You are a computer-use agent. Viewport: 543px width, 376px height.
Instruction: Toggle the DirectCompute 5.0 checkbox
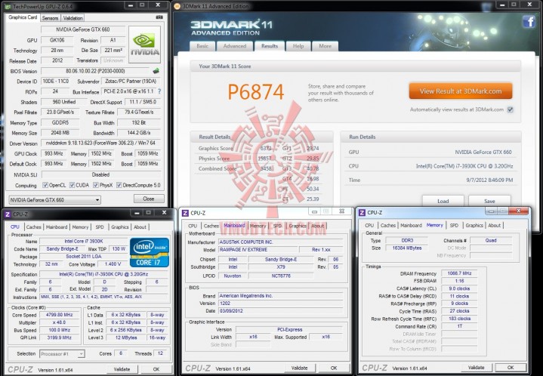(119, 185)
